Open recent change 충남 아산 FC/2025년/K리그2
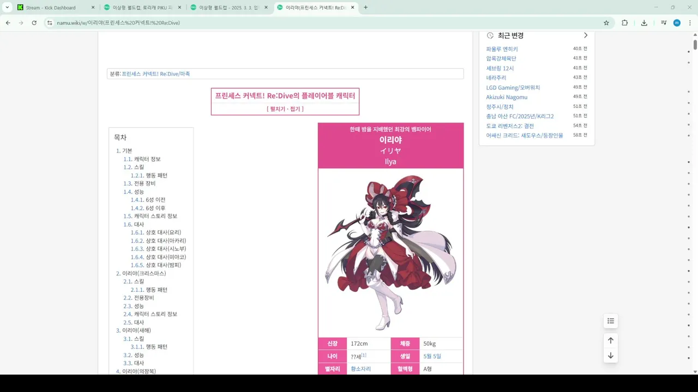Screen dimensions: 698x392 pos(520,116)
